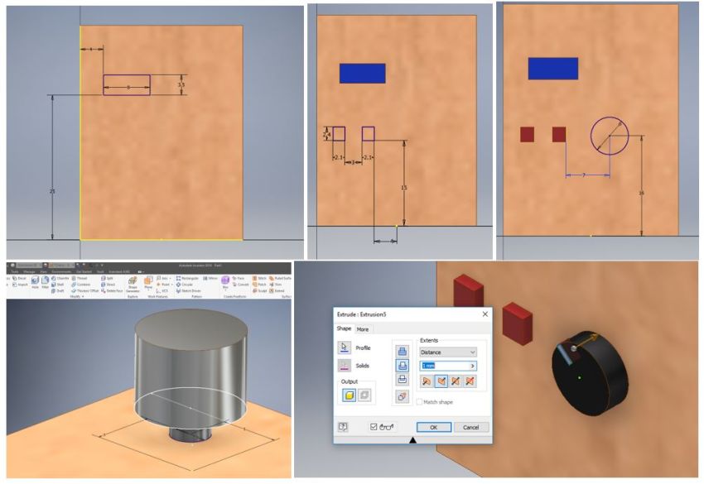Cancel the Extrude dialog
704x484 pixels.
tap(471, 427)
